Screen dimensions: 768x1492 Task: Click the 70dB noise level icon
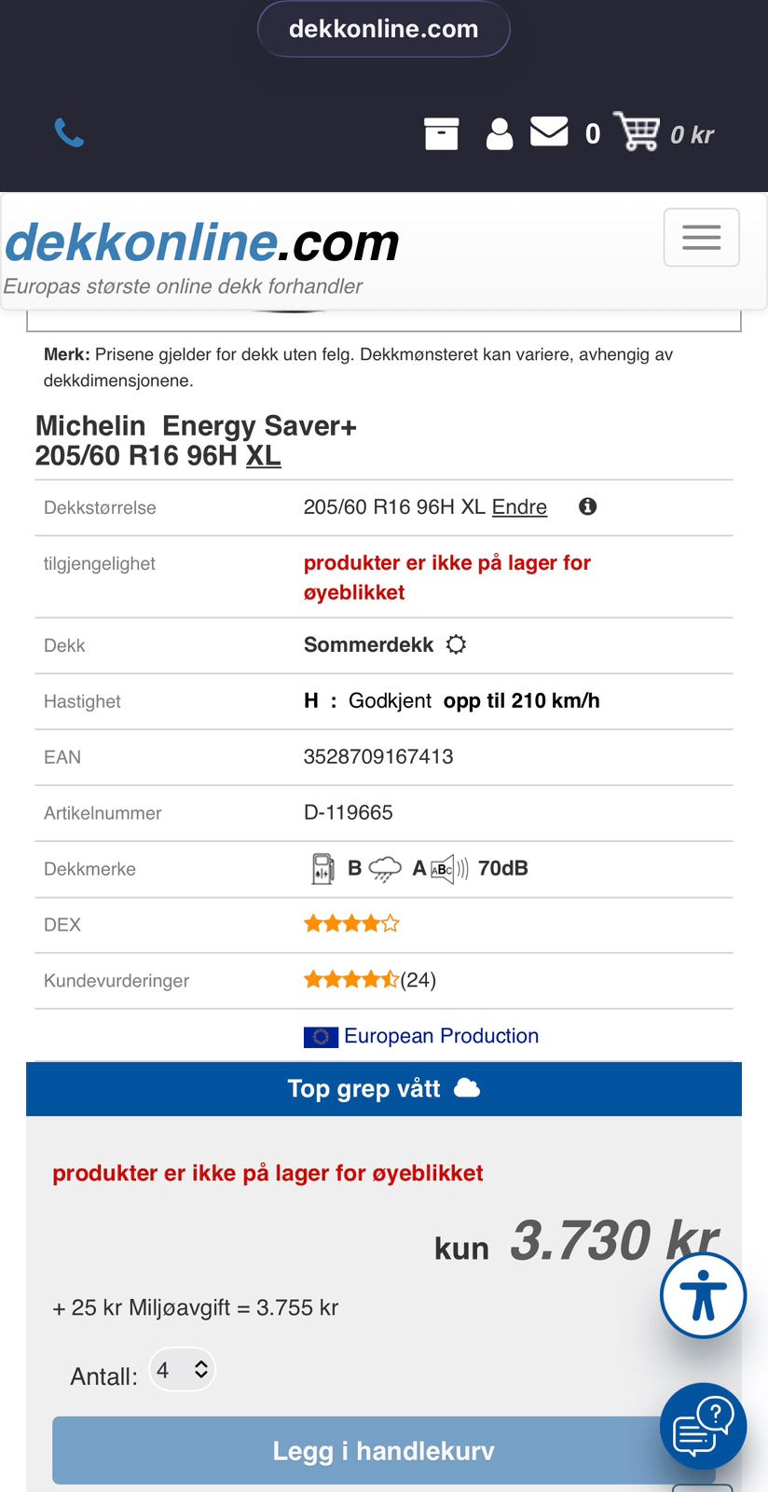[450, 869]
